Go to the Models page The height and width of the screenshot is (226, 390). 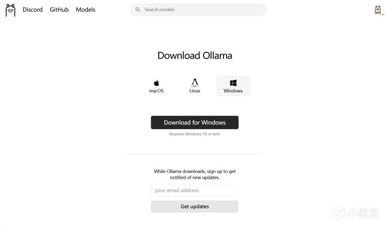click(x=86, y=10)
